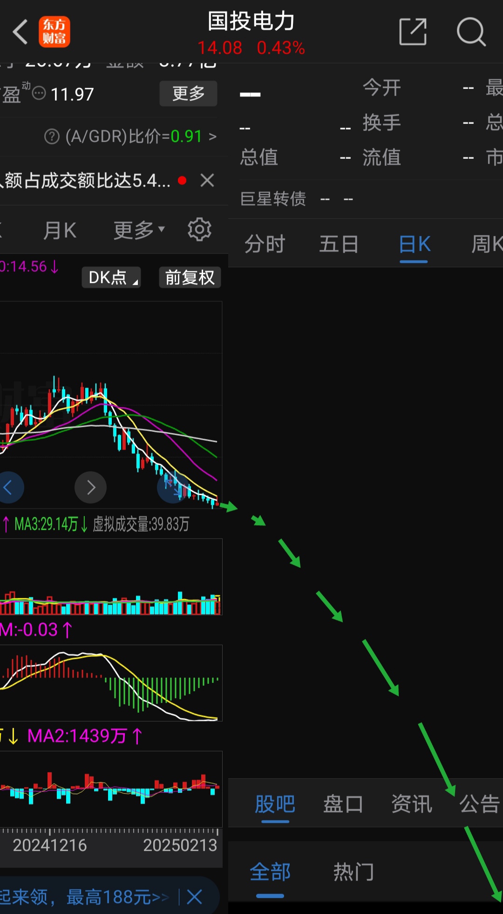Close the 最高188元 promotion banner
This screenshot has width=503, height=914.
(194, 896)
